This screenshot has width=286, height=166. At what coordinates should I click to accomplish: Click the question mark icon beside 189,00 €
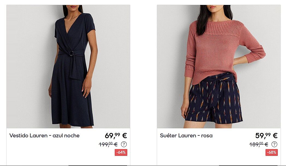[x=274, y=144]
